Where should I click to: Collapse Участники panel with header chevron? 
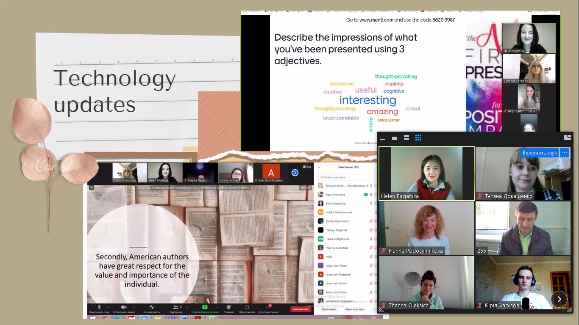[319, 167]
